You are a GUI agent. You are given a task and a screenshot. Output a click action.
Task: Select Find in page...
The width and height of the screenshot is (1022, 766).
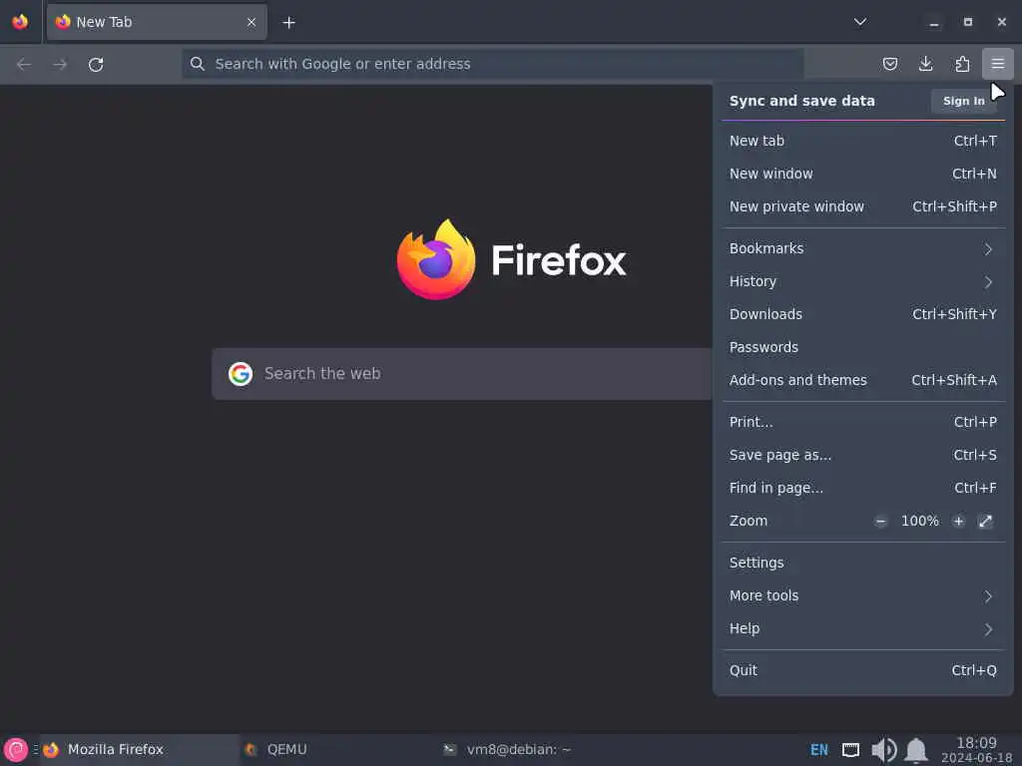pyautogui.click(x=863, y=488)
